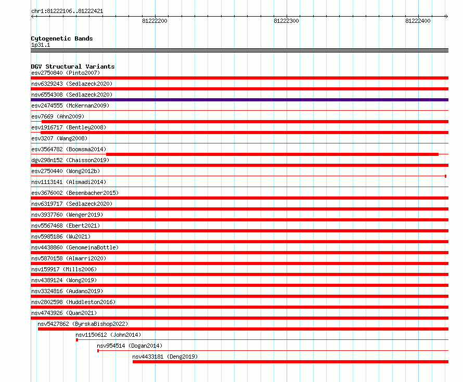Viewport: 463px width, 382px height.
Task: Open nsv1150612 (John2014) variant label
Action: coord(108,335)
